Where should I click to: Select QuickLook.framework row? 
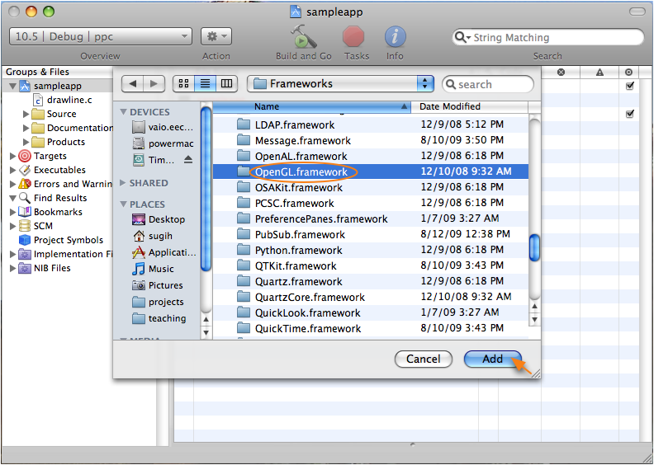[x=371, y=312]
